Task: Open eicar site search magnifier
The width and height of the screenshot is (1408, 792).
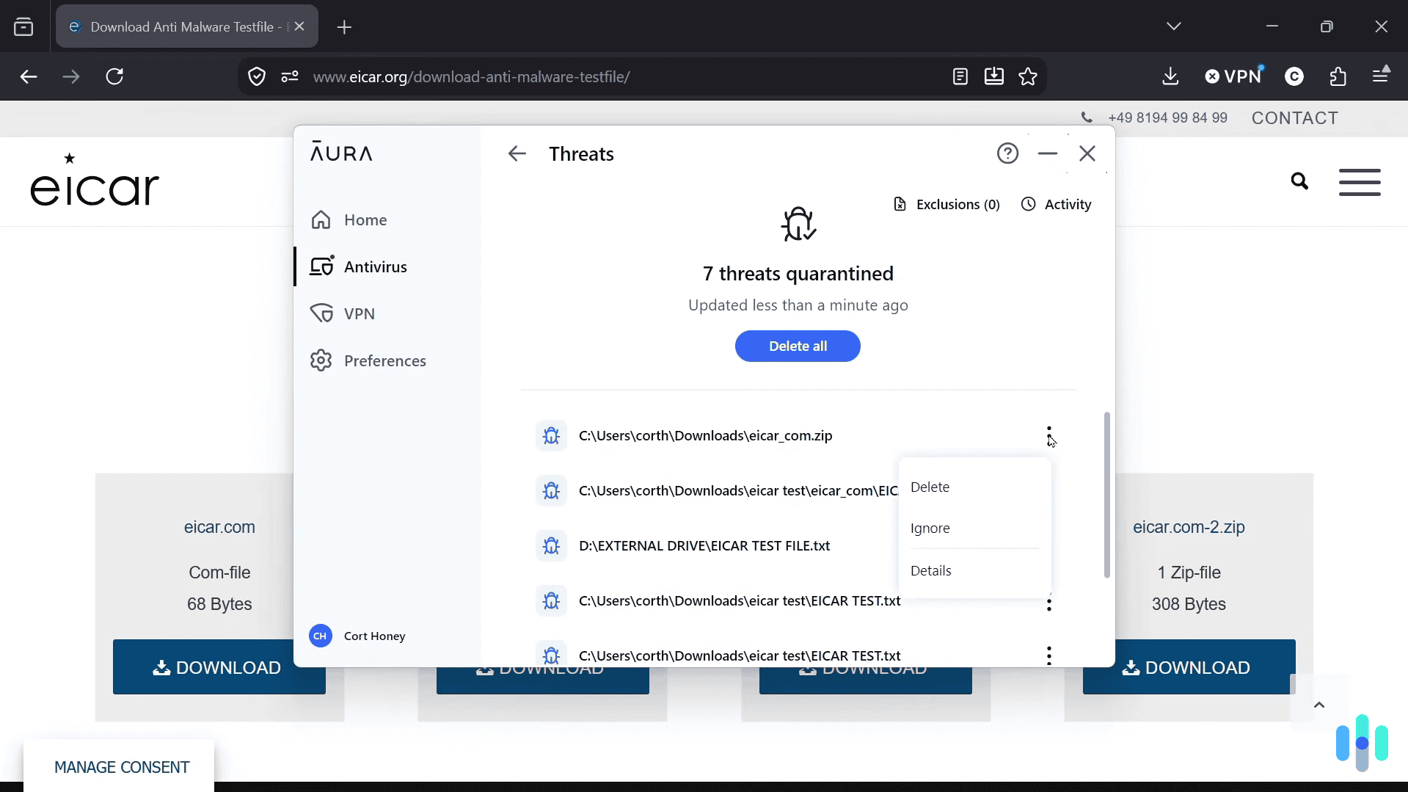Action: pos(1299,181)
